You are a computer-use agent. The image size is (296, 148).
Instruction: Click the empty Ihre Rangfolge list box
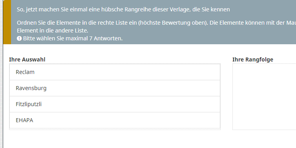point(264,97)
